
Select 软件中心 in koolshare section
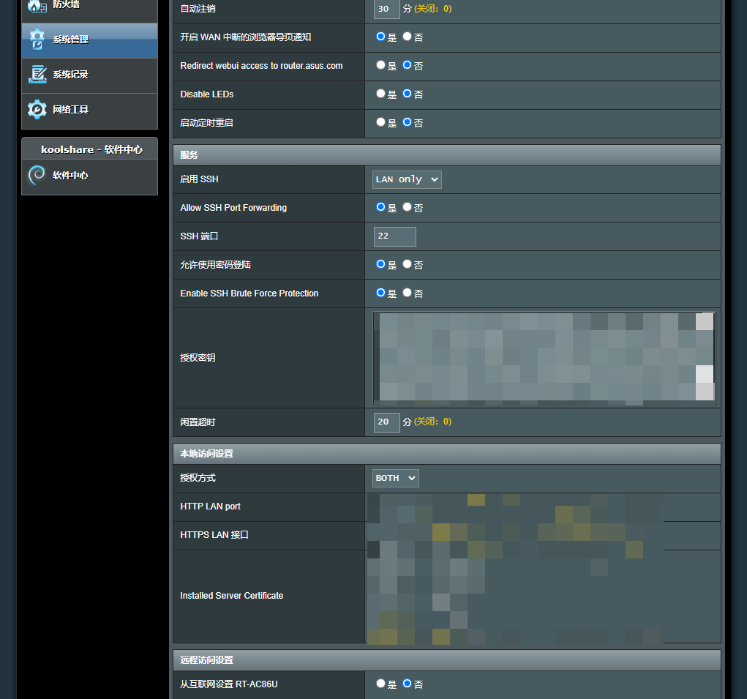(x=70, y=176)
